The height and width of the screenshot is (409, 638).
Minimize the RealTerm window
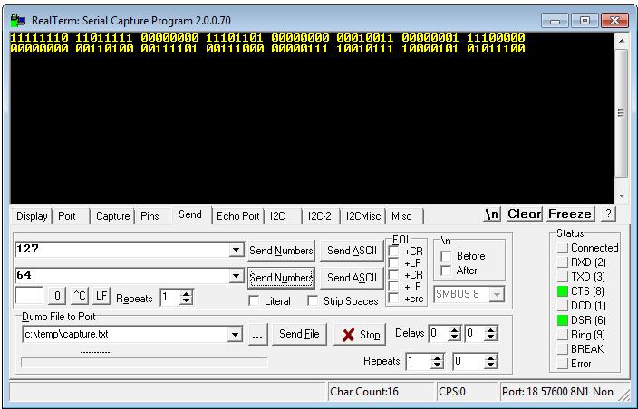(555, 20)
